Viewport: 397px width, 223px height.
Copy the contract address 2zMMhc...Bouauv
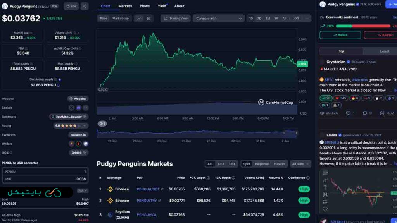point(85,117)
